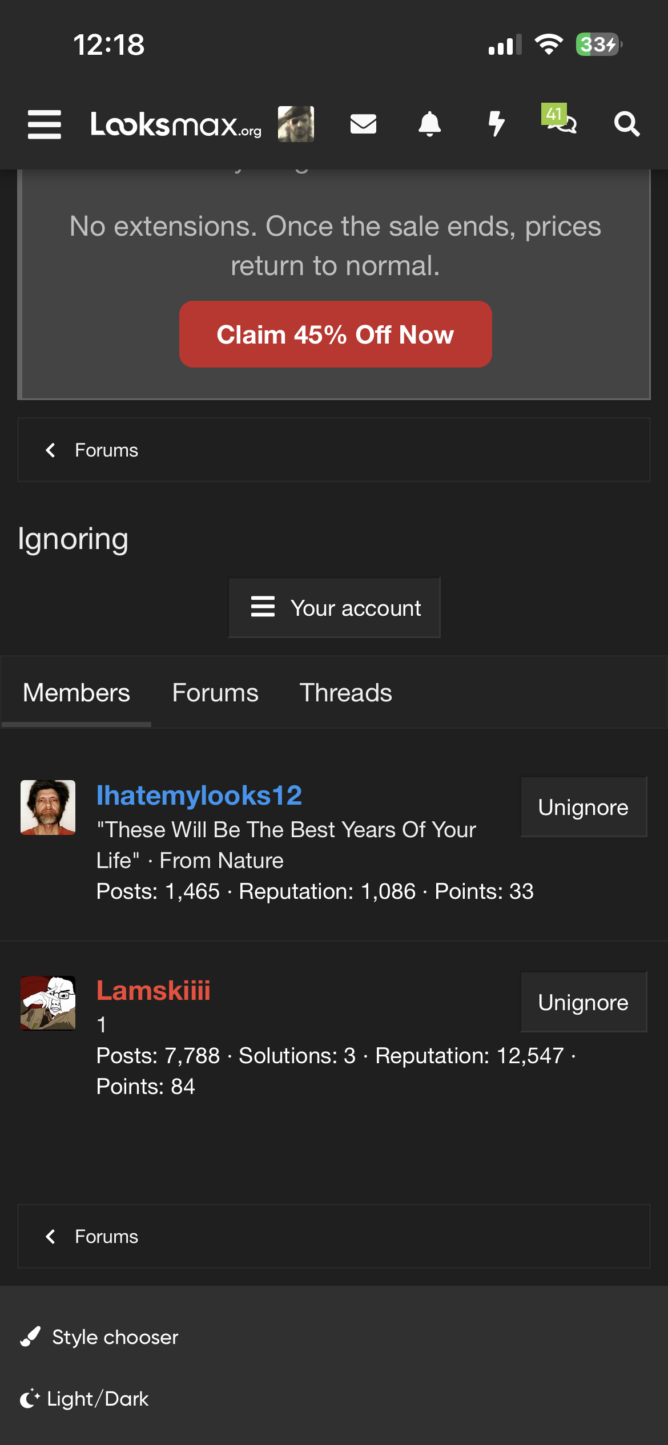Toggle Light/Dark mode

pyautogui.click(x=84, y=1399)
